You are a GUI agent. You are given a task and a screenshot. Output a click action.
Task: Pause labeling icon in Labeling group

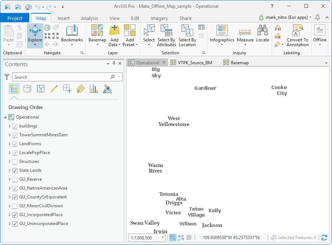tap(278, 28)
